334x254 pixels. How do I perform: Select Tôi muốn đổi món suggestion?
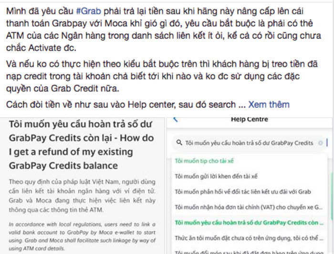pos(249,251)
